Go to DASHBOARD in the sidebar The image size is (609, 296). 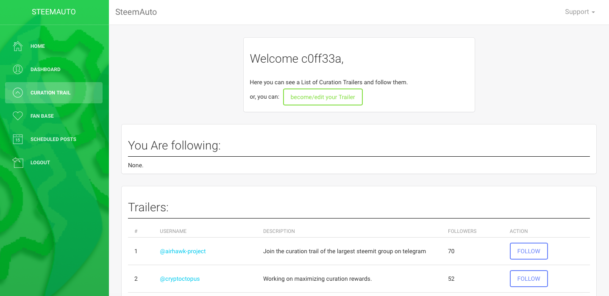[x=54, y=69]
